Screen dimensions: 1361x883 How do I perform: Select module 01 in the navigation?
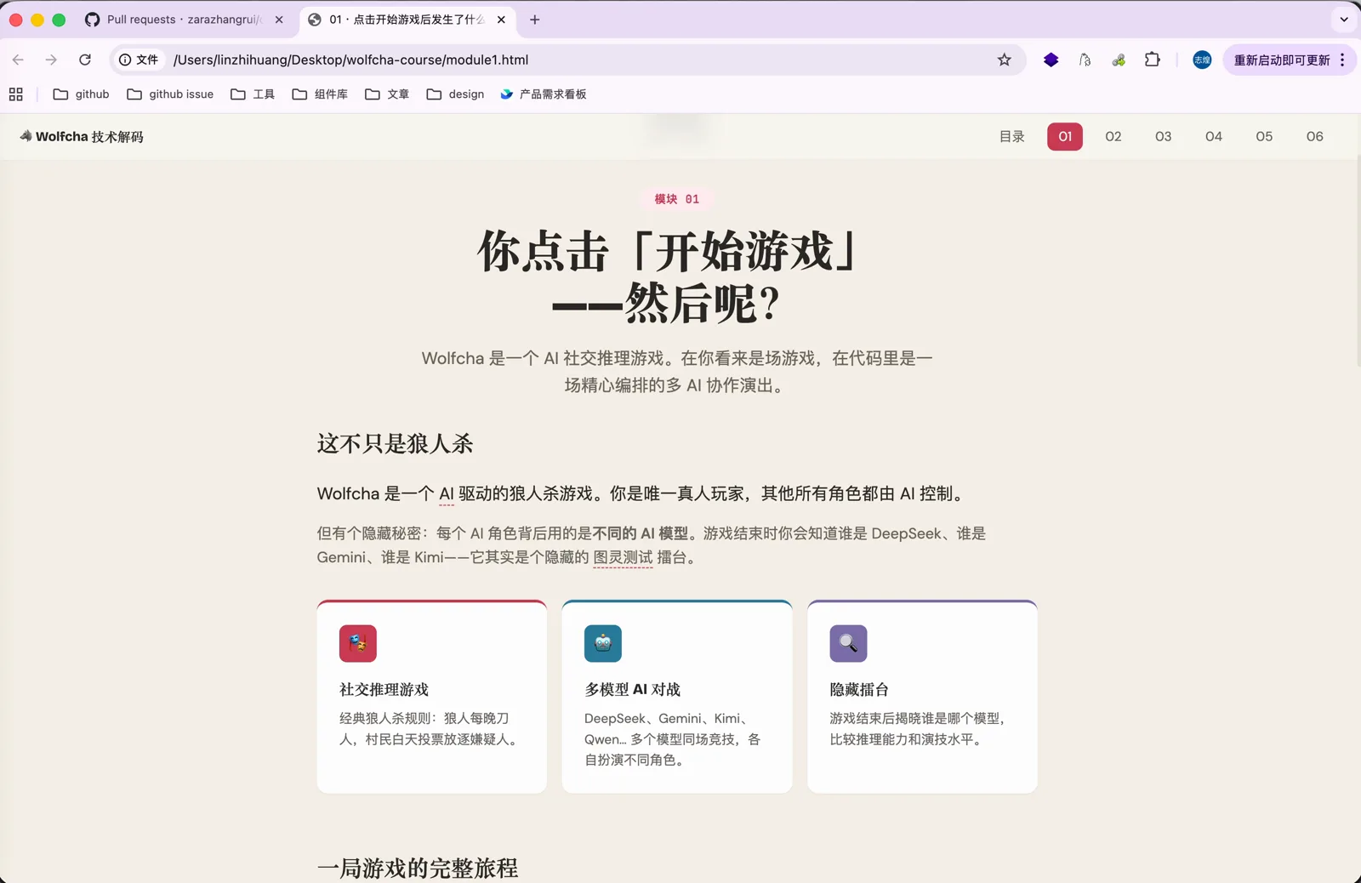pyautogui.click(x=1065, y=136)
